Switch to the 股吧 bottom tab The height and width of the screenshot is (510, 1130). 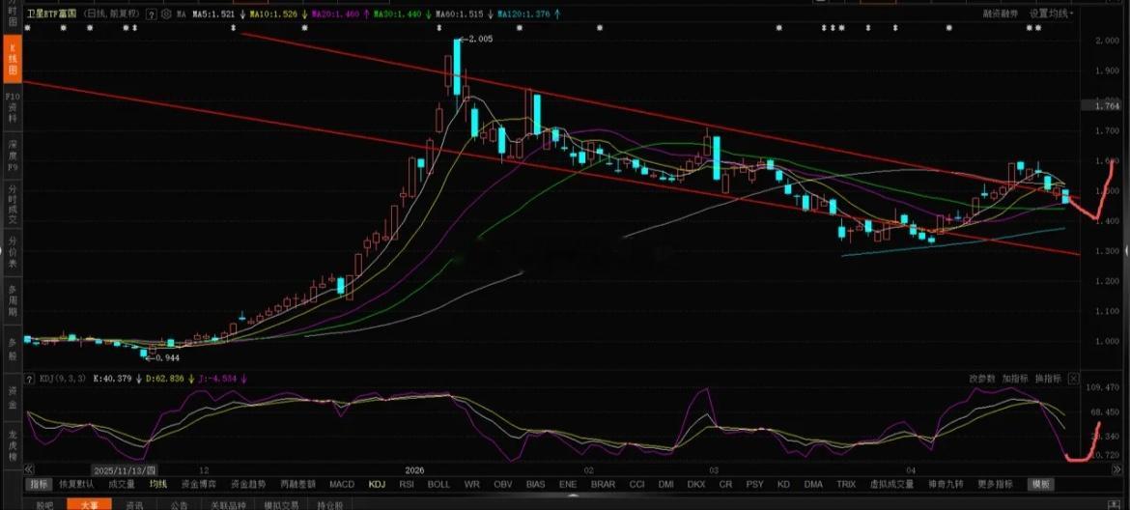pos(44,505)
